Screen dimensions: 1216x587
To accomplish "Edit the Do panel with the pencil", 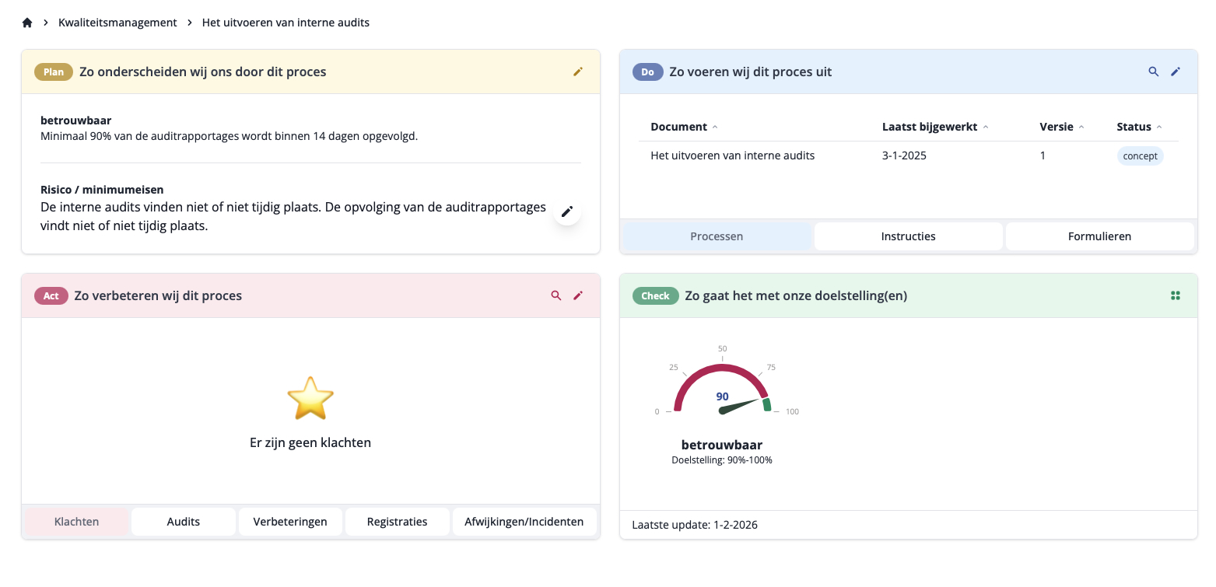I will pos(1176,72).
